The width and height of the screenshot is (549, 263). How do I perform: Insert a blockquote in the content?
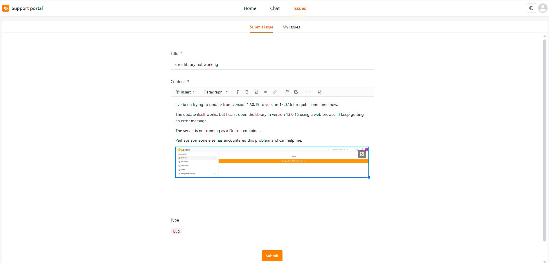click(287, 92)
